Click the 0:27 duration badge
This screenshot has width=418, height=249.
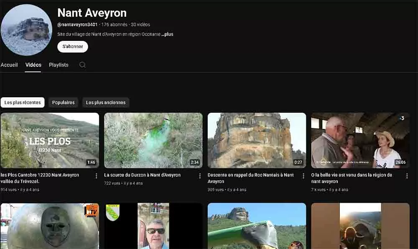click(298, 162)
